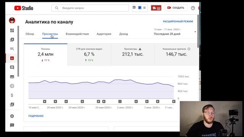Click the blue extension icon in toolbar
Image resolution: width=244 pixels, height=137 pixels.
coord(140,8)
